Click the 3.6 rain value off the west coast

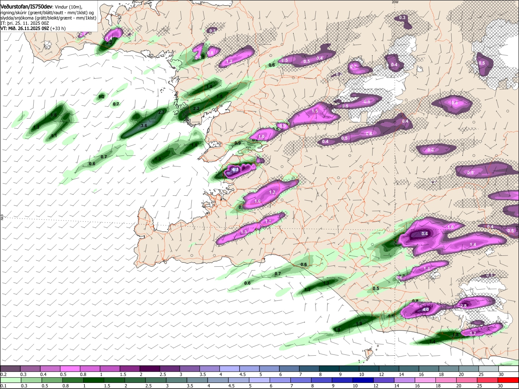tap(144, 126)
